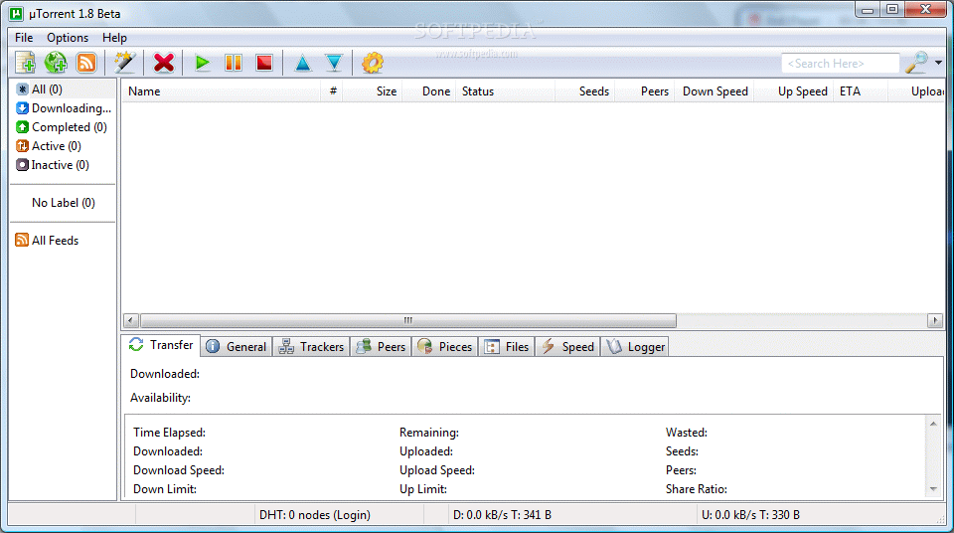Switch to the Peers tab
This screenshot has height=533, width=954.
(x=381, y=347)
